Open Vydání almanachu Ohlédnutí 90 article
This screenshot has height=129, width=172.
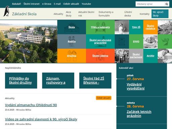pos(31,105)
